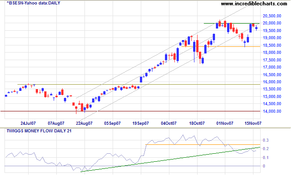Select the 15,500.00 price axis label
Viewport: 291px width, 176px height.
[x=272, y=89]
